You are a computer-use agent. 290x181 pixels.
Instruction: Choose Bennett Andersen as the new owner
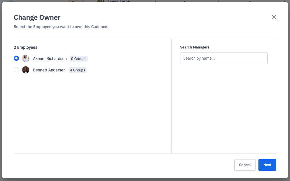tap(16, 70)
